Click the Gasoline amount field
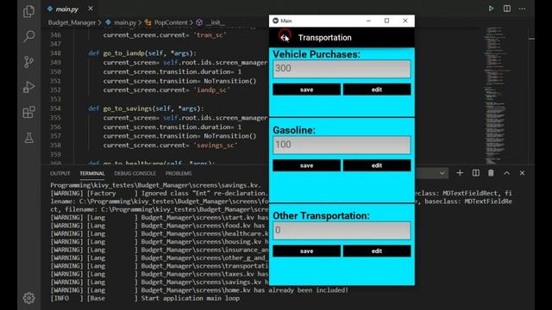Image resolution: width=552 pixels, height=310 pixels. pos(342,145)
